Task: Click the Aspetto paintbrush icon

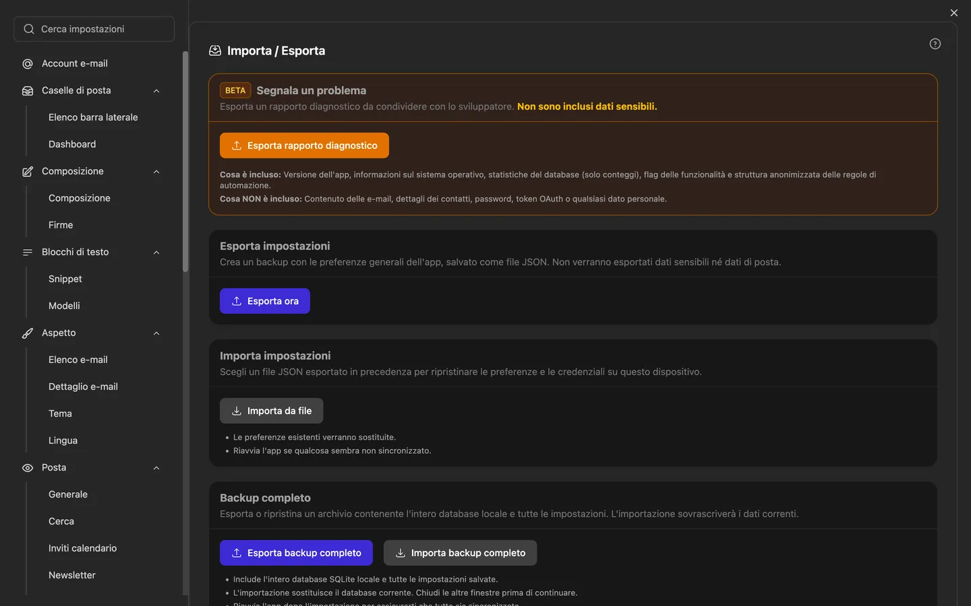Action: (x=28, y=333)
